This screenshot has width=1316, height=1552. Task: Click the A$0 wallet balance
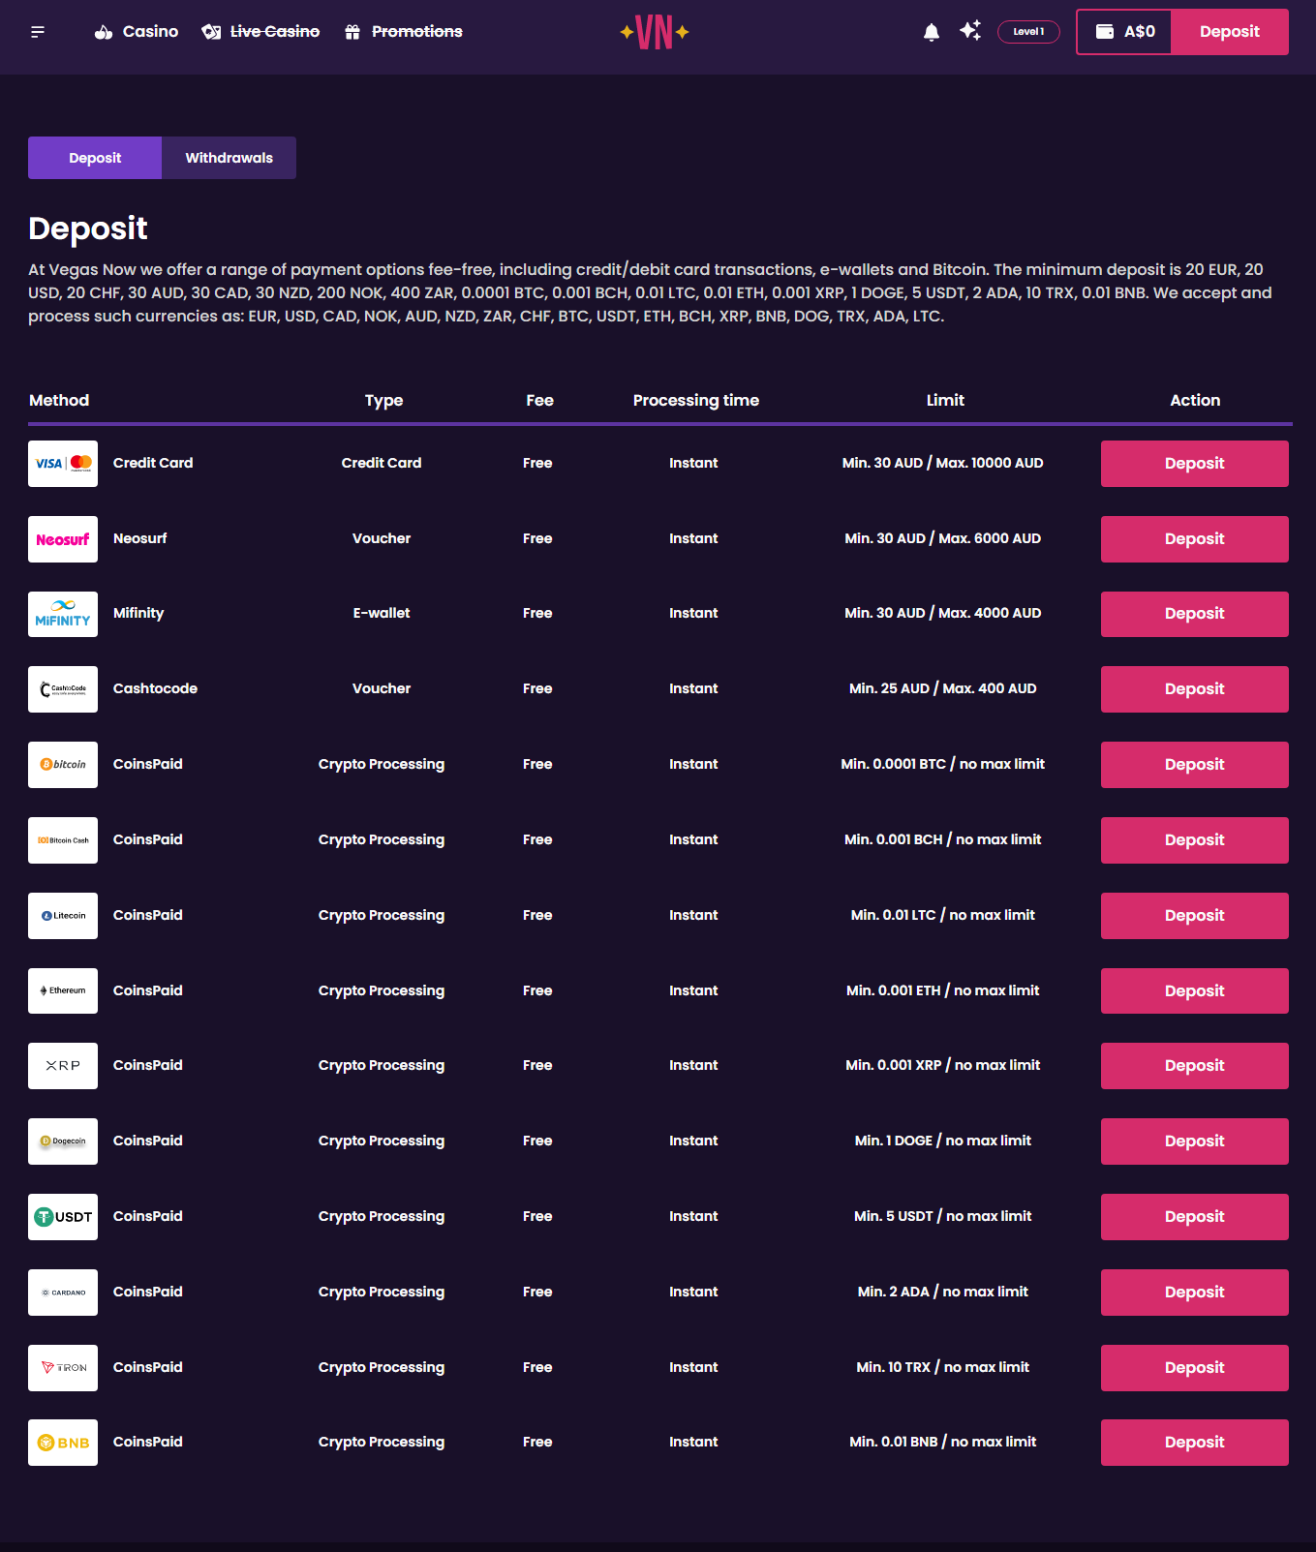tap(1124, 32)
